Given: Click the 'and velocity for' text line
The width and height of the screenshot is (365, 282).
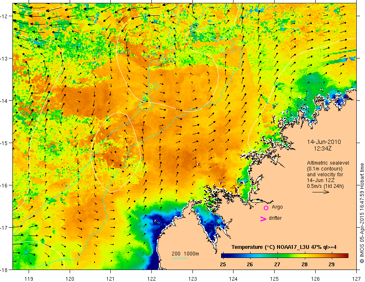Looking at the screenshot, I should coord(325,175).
